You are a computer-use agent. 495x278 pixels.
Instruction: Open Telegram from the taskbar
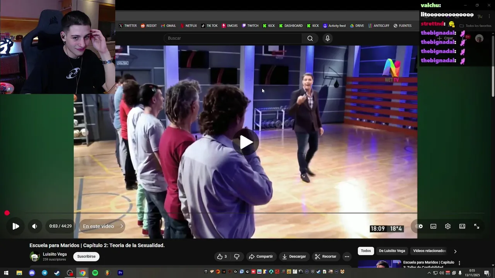point(44,273)
